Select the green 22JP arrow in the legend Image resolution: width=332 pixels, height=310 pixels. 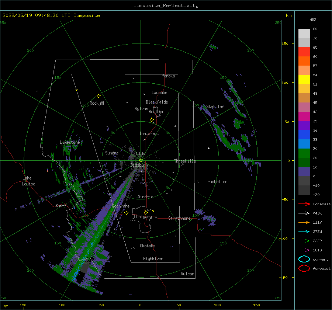pyautogui.click(x=304, y=241)
